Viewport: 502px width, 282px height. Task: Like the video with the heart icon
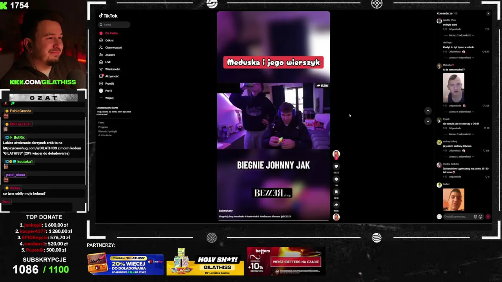click(x=336, y=166)
